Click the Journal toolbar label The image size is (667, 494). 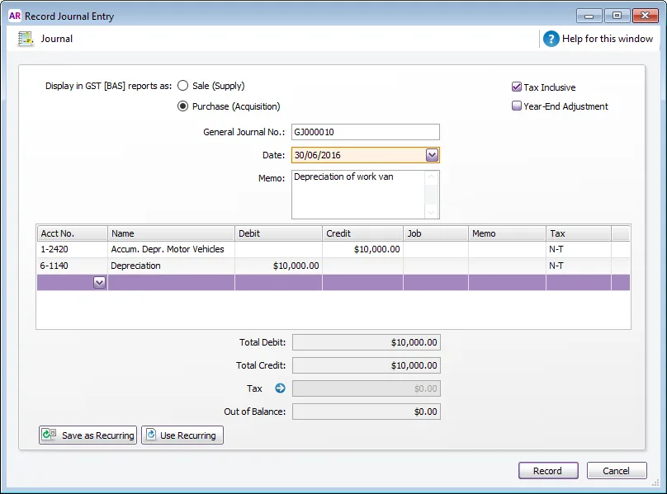click(x=57, y=39)
